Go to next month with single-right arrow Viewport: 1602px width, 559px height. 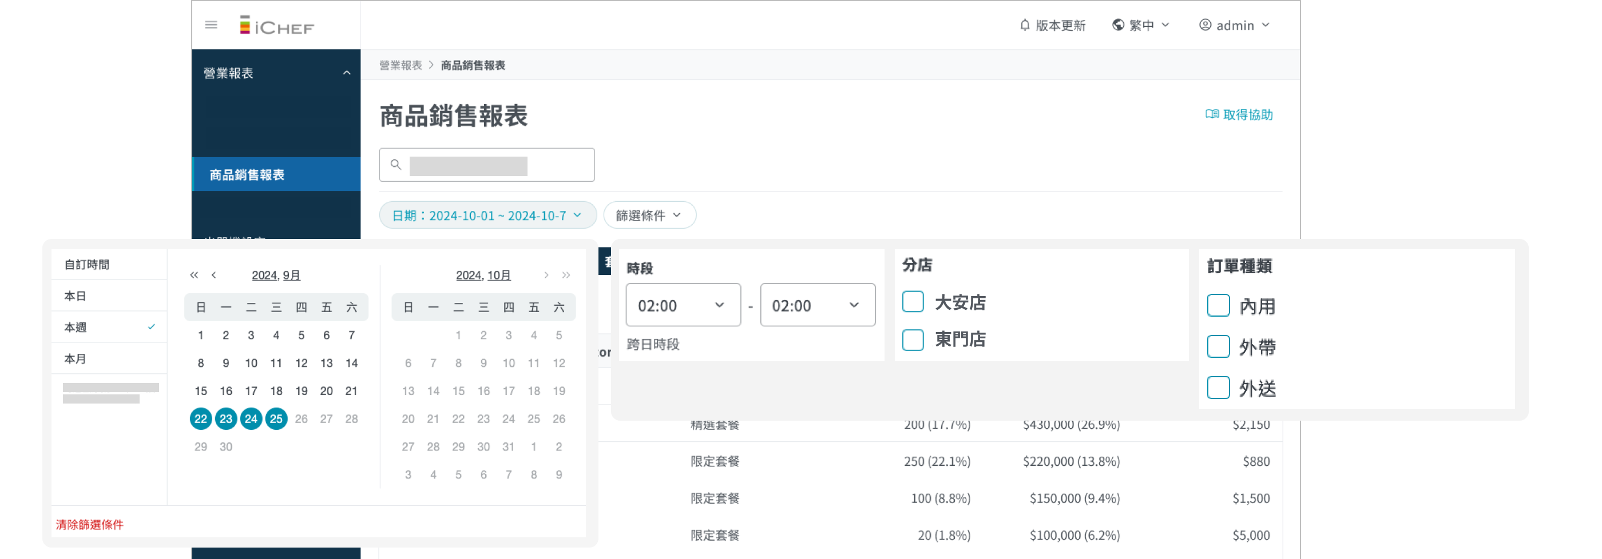click(x=546, y=274)
